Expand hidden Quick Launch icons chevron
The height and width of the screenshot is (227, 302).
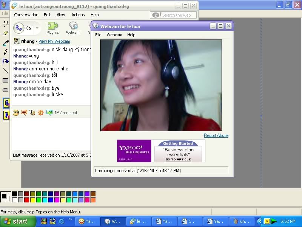click(70, 219)
